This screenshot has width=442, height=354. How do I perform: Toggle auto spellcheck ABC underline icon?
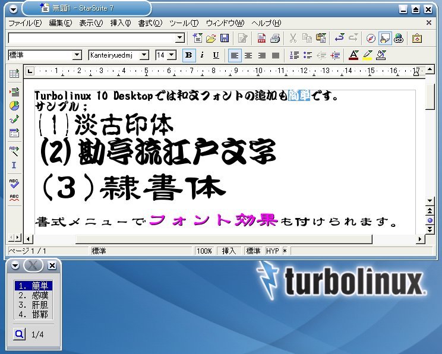[14, 197]
